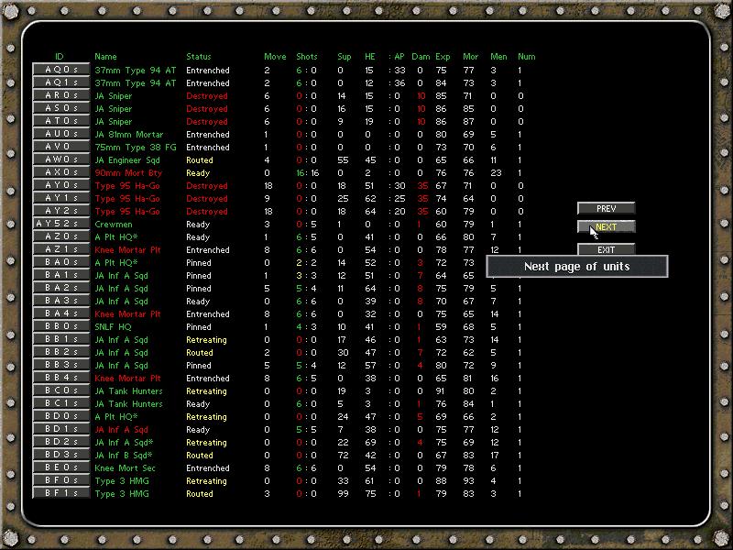Click the Exp column header
Image resolution: width=733 pixels, height=550 pixels.
[x=443, y=57]
